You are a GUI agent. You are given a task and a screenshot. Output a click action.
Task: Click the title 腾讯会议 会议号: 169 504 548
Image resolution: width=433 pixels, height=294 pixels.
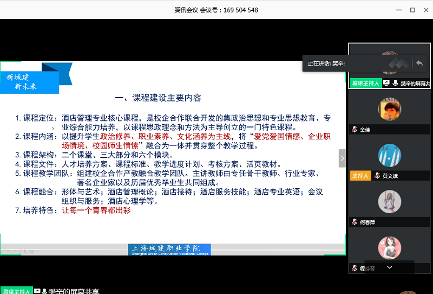216,10
